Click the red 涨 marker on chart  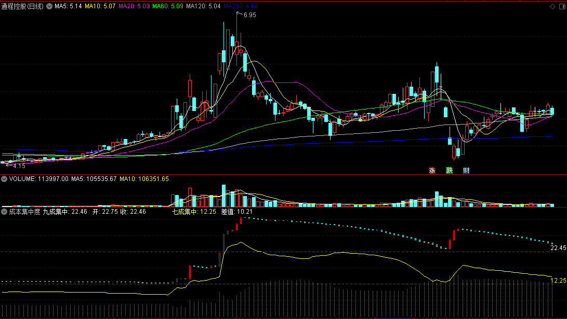[x=432, y=170]
